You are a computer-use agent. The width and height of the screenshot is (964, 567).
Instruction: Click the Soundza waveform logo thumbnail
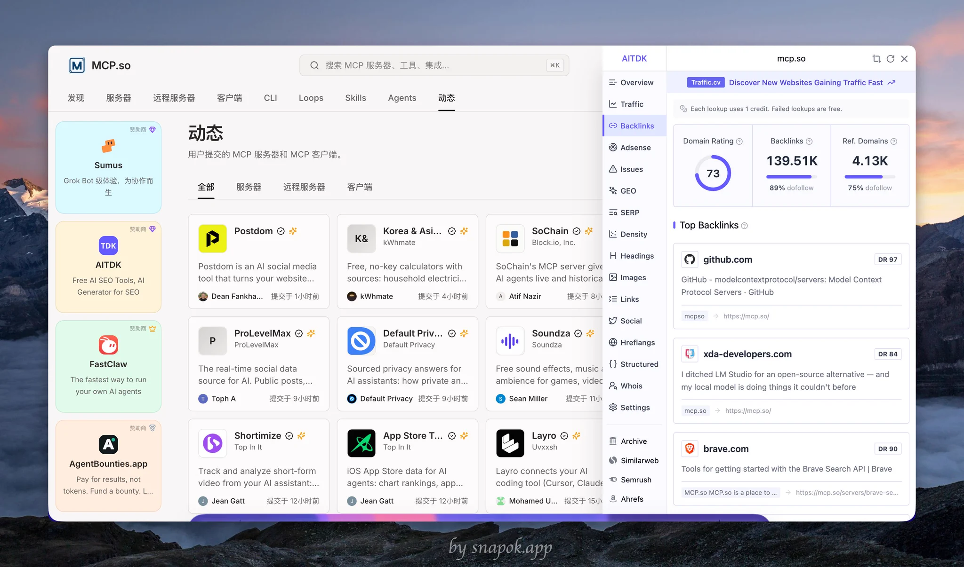(510, 341)
